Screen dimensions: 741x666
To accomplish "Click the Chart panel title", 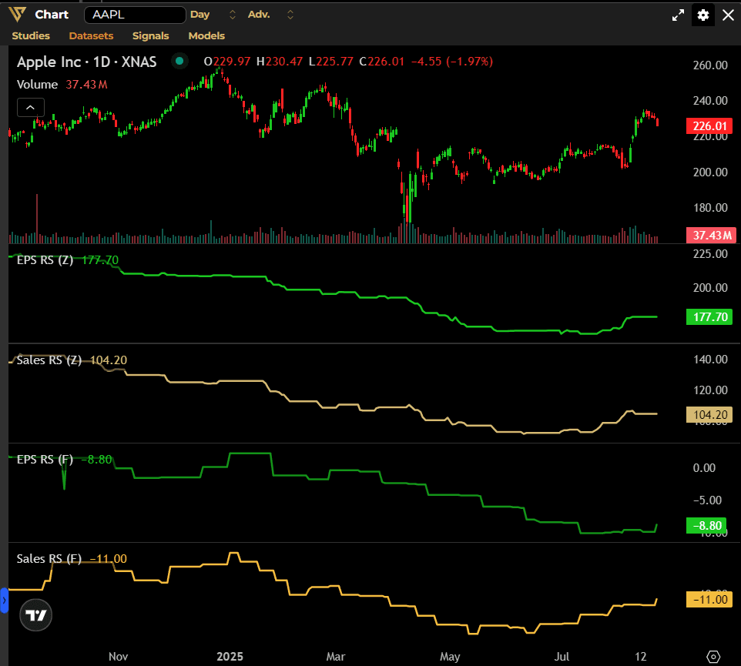I will click(x=52, y=15).
